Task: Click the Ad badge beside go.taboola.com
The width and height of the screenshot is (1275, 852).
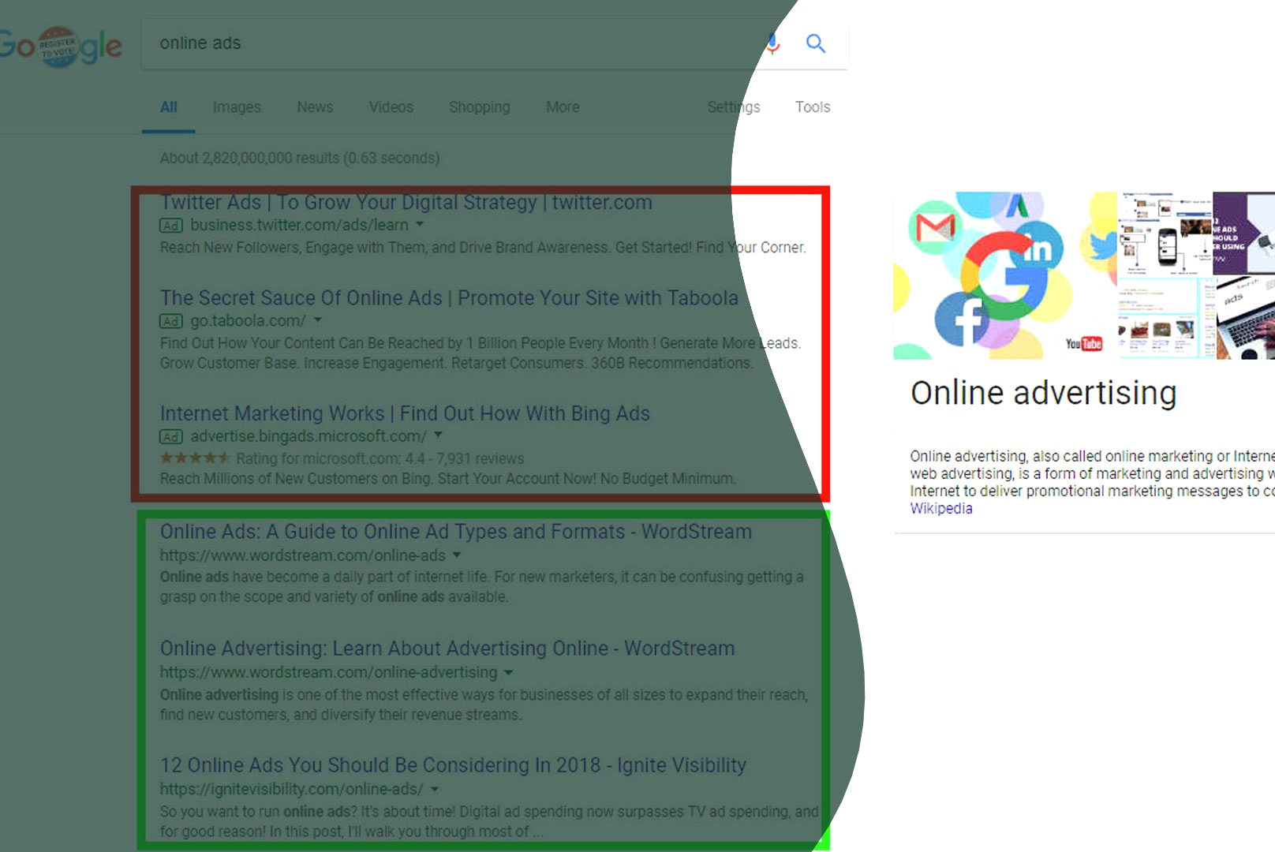Action: (171, 321)
